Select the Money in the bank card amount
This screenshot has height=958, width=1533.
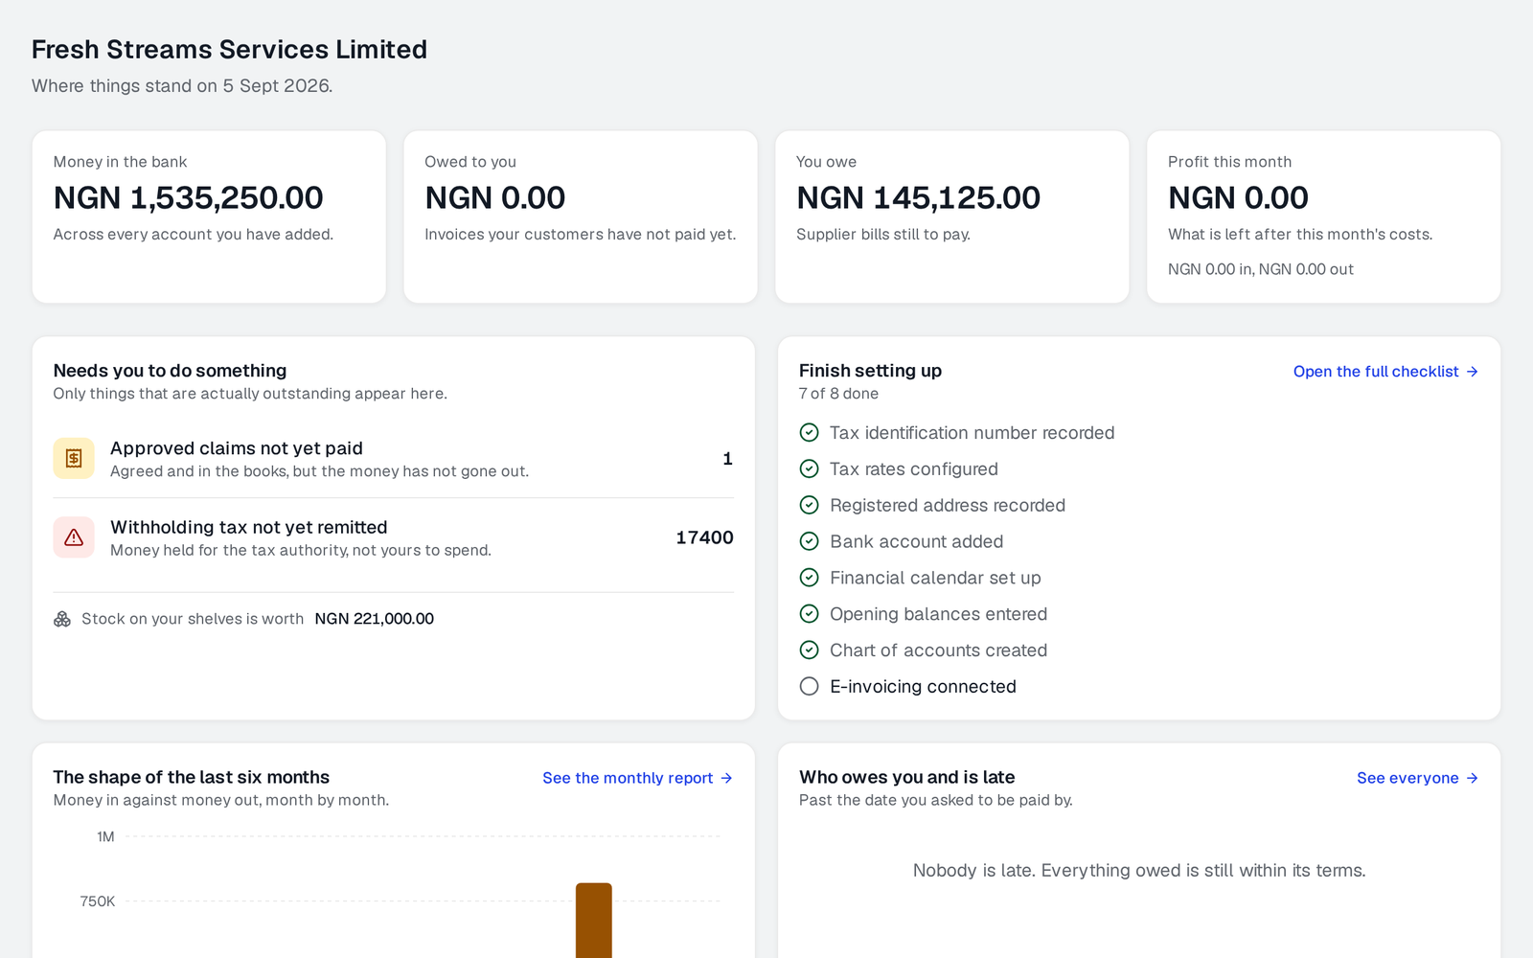[189, 198]
